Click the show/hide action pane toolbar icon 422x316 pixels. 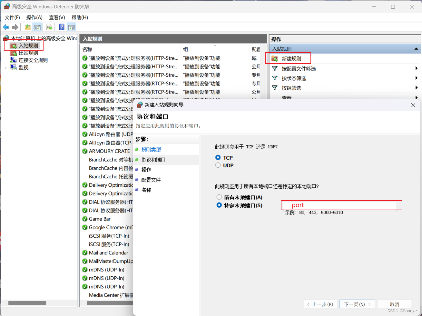(x=71, y=27)
